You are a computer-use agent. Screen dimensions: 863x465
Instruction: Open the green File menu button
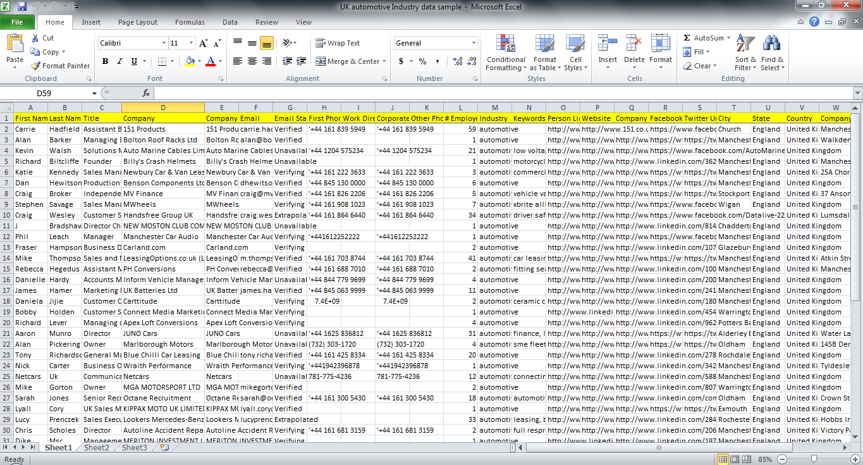coord(17,22)
